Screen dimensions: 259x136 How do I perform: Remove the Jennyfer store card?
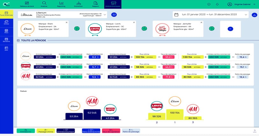coord(201,22)
